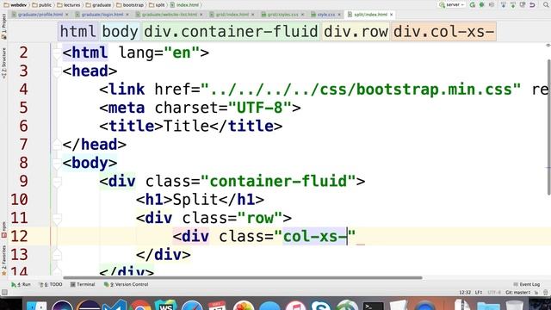551x310 pixels.
Task: Select html in editor breadcrumb
Action: coord(77,32)
